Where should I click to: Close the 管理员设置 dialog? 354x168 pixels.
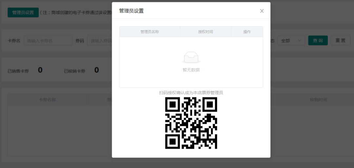tap(262, 11)
